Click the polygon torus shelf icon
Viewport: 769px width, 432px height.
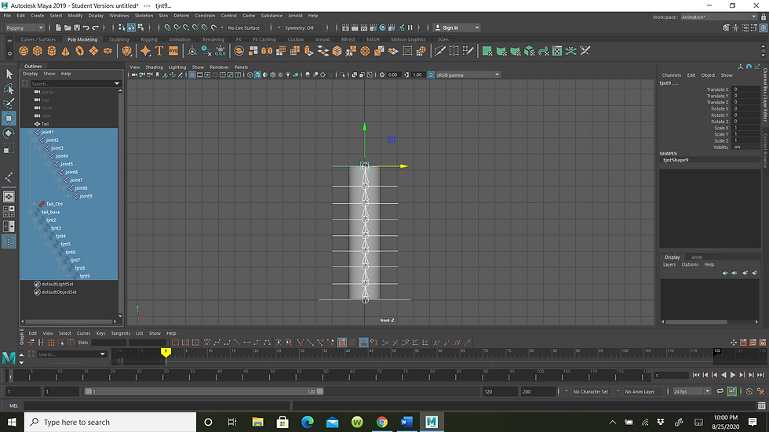pos(79,51)
